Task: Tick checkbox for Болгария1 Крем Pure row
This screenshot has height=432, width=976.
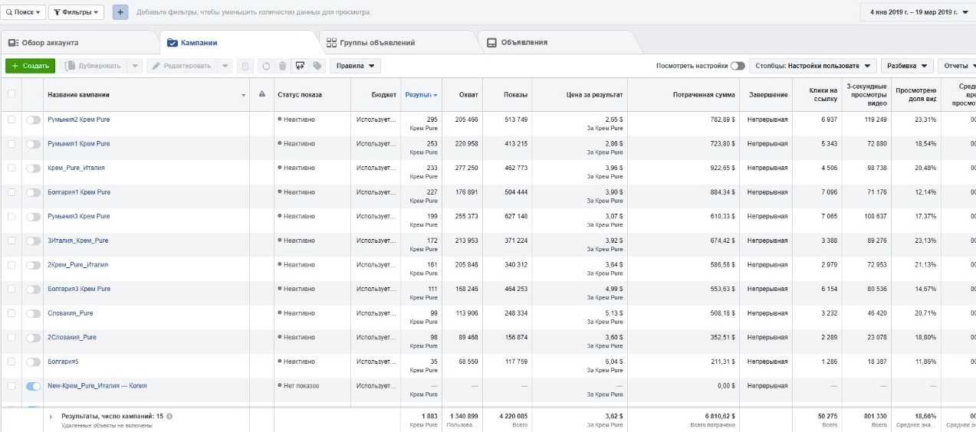Action: click(x=11, y=192)
